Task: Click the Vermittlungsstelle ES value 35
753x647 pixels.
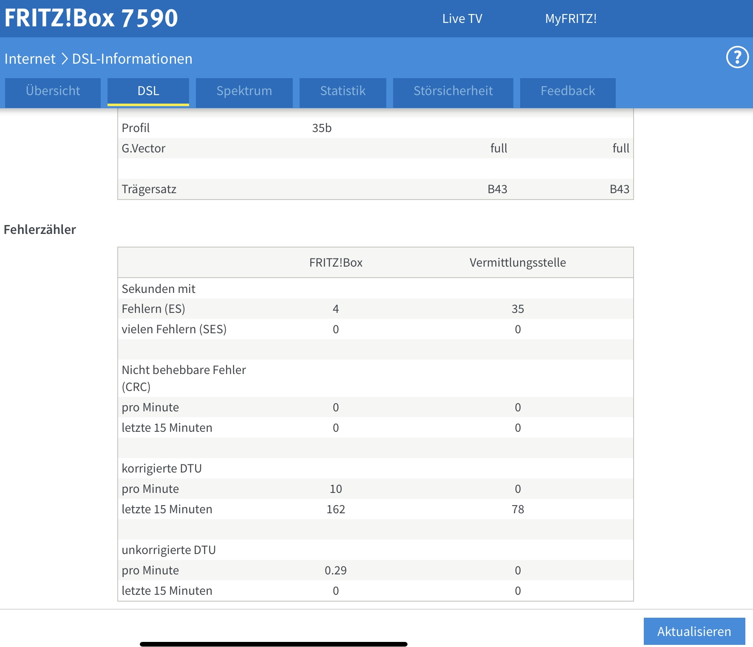Action: point(518,309)
